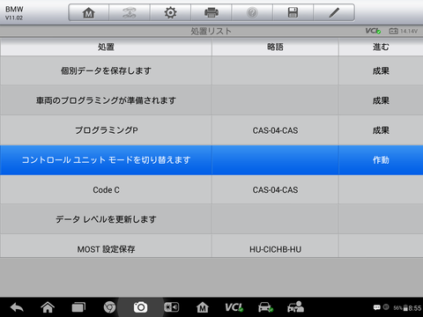This screenshot has height=317, width=423.
Task: Click 成果 status for プログラミングP row
Action: click(381, 130)
